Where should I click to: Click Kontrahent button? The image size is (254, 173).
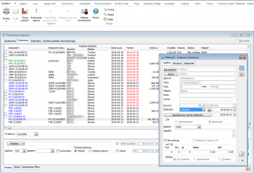tap(170, 70)
